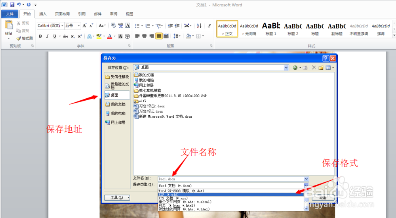Toggle strikethrough (abc) formatting
396x218 pixels.
(65, 36)
